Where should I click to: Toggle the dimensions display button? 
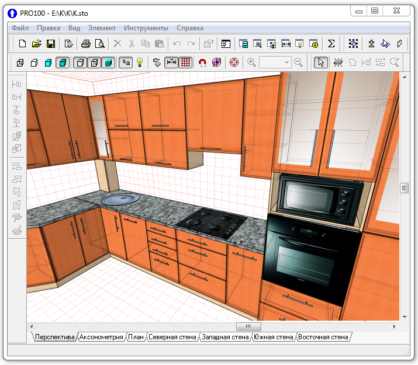pos(171,62)
